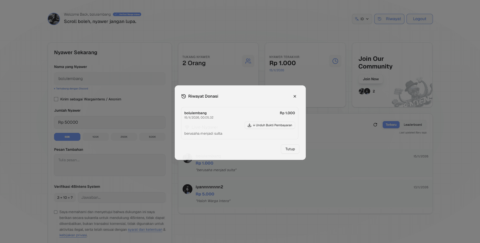Viewport: 480px width, 243px height.
Task: Open the ID language dropdown
Action: [x=362, y=19]
